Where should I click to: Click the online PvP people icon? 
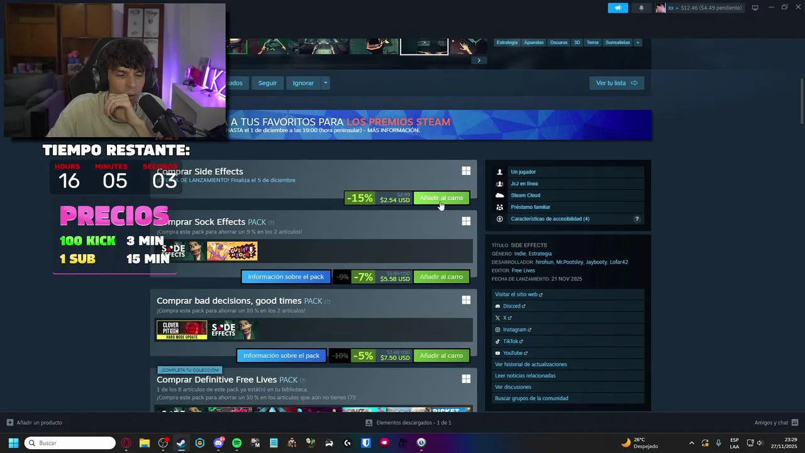pyautogui.click(x=500, y=184)
